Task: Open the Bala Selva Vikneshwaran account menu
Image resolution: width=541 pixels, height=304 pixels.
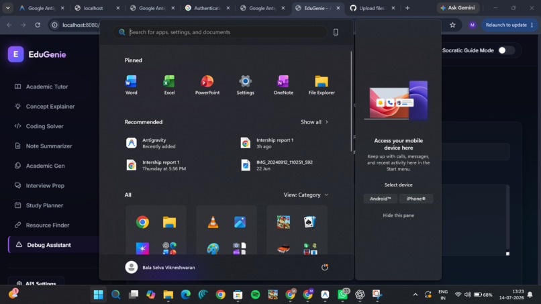Action: pos(160,267)
